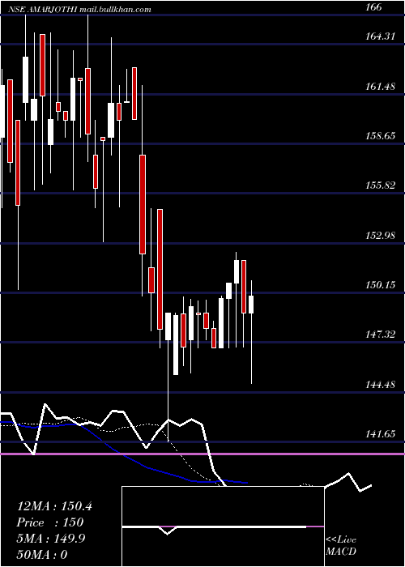
Task: Select the 150.15 price axis label
Action: click(x=379, y=285)
